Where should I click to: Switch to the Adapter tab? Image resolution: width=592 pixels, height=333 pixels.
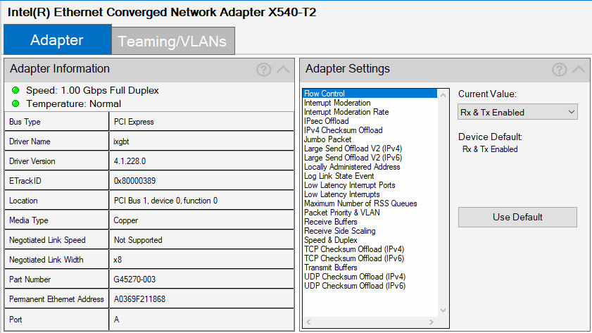58,39
